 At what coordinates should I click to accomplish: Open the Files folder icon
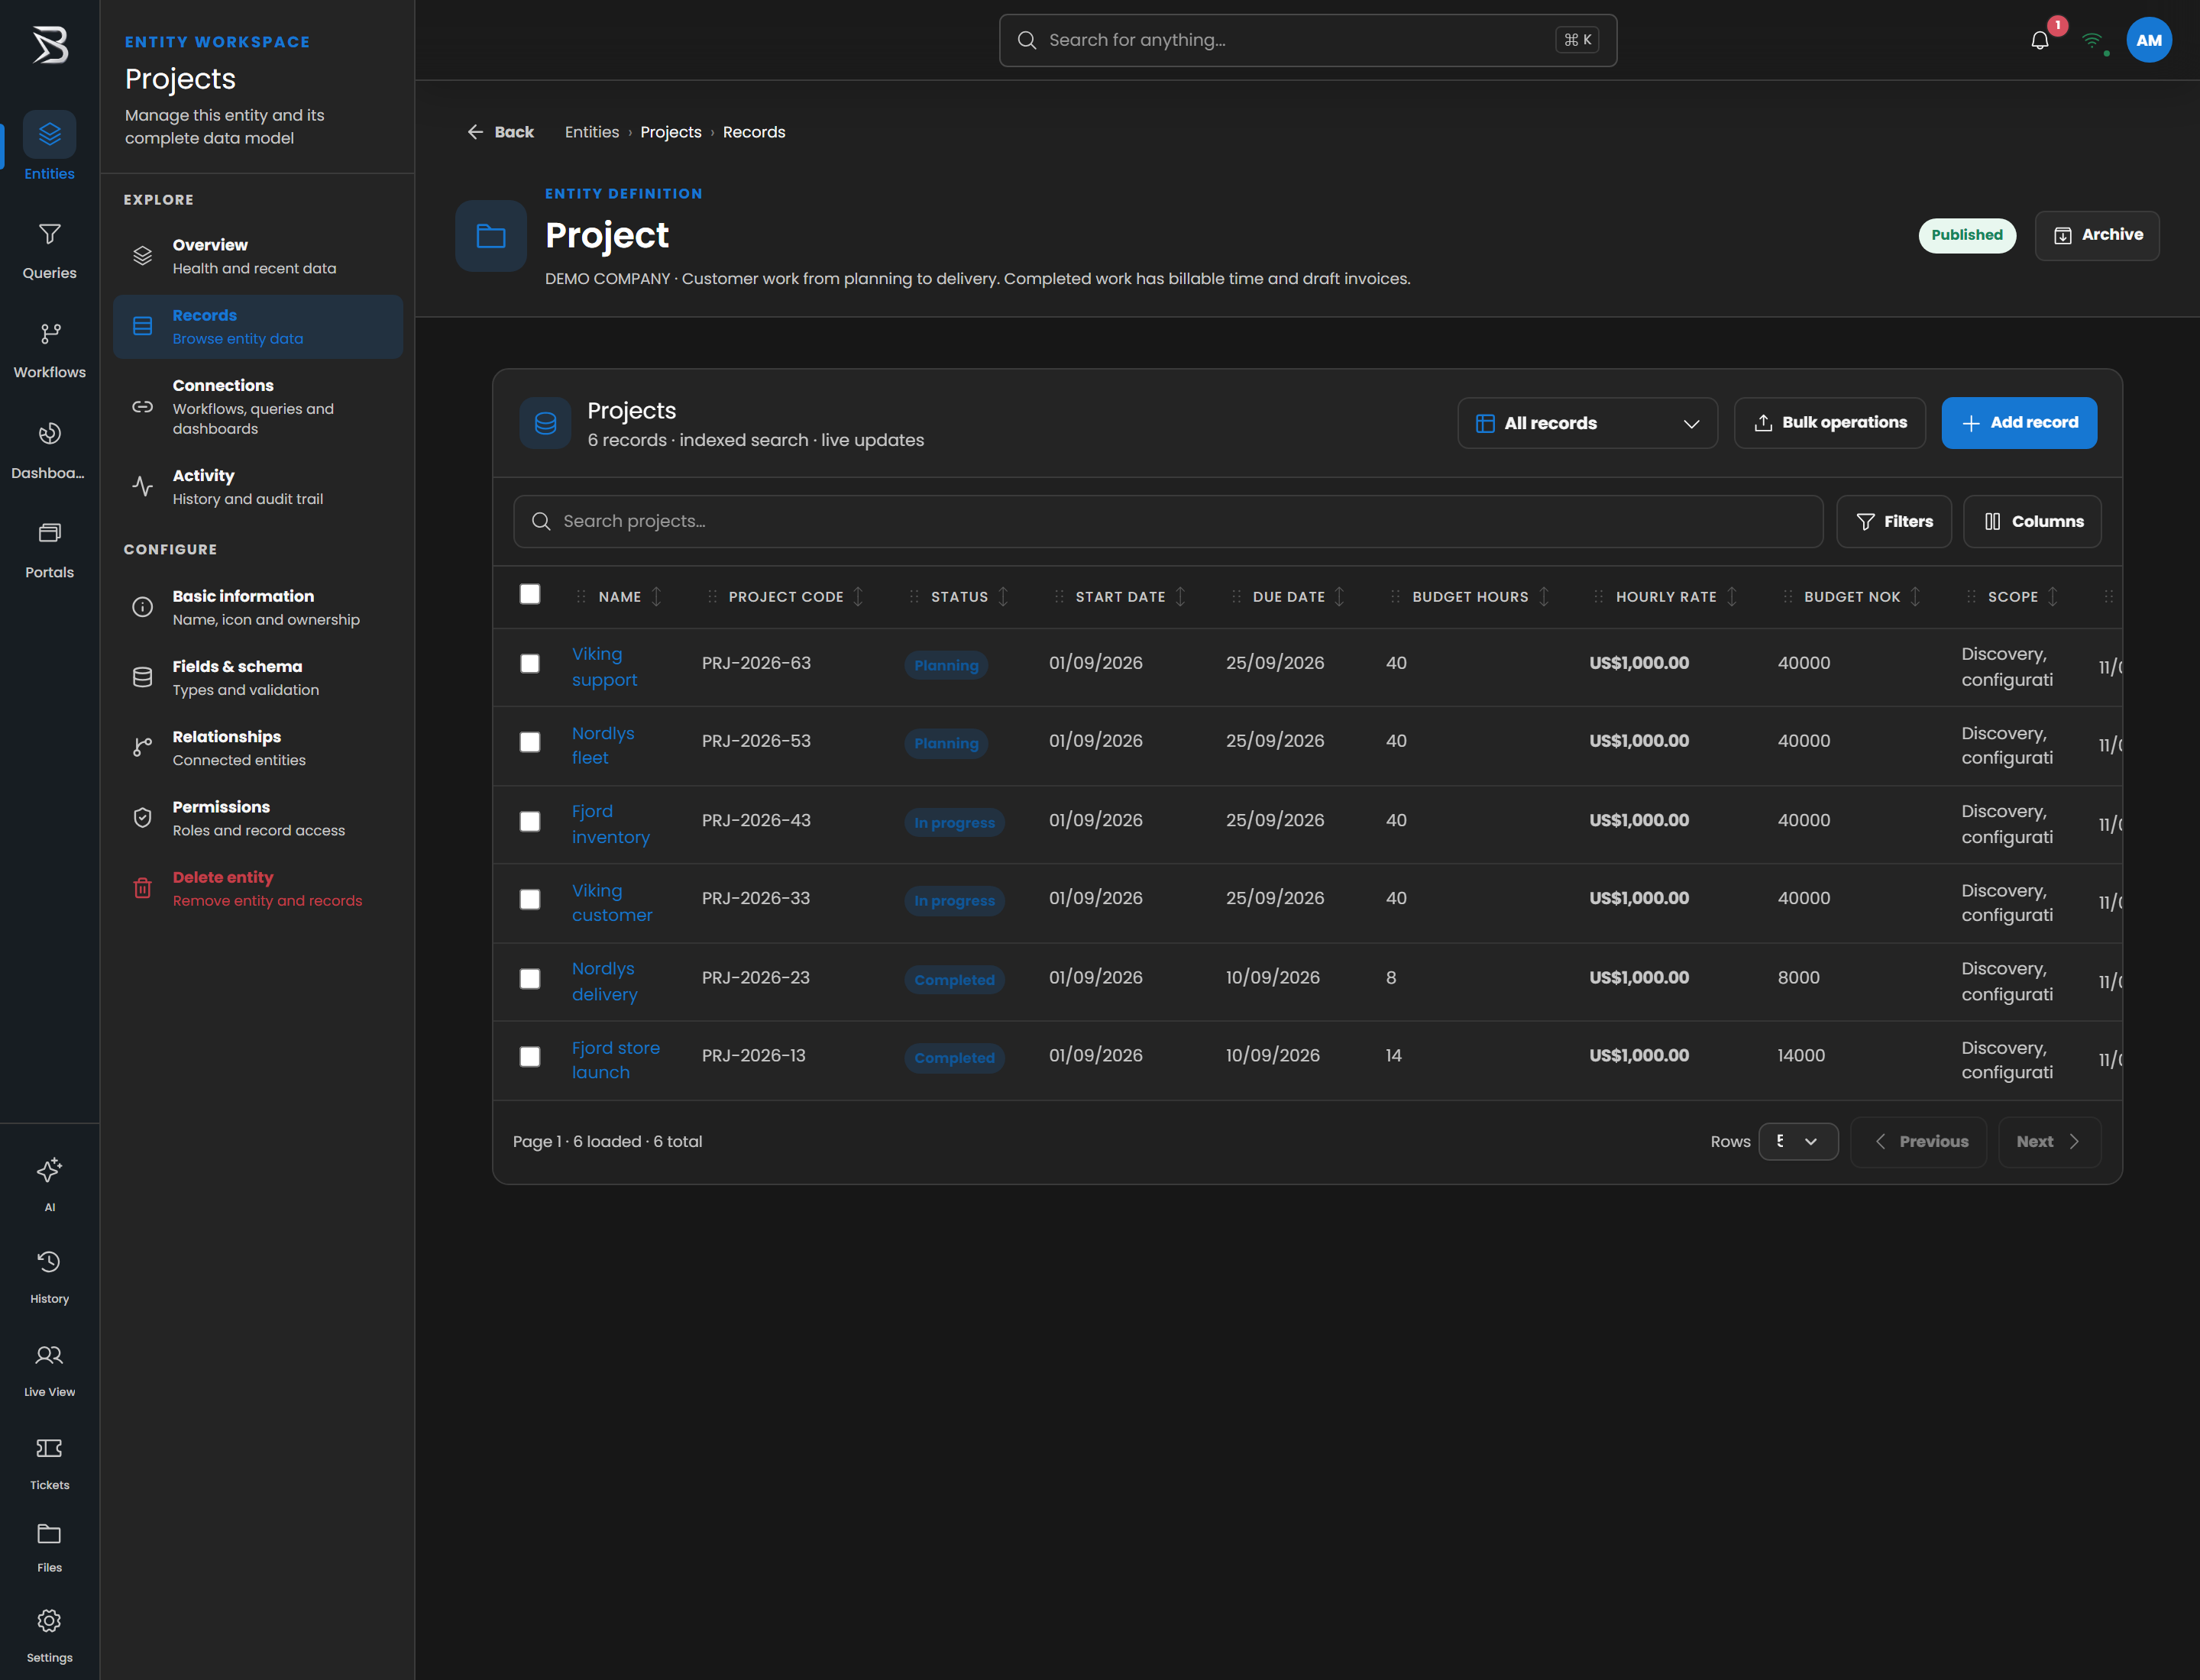[49, 1533]
